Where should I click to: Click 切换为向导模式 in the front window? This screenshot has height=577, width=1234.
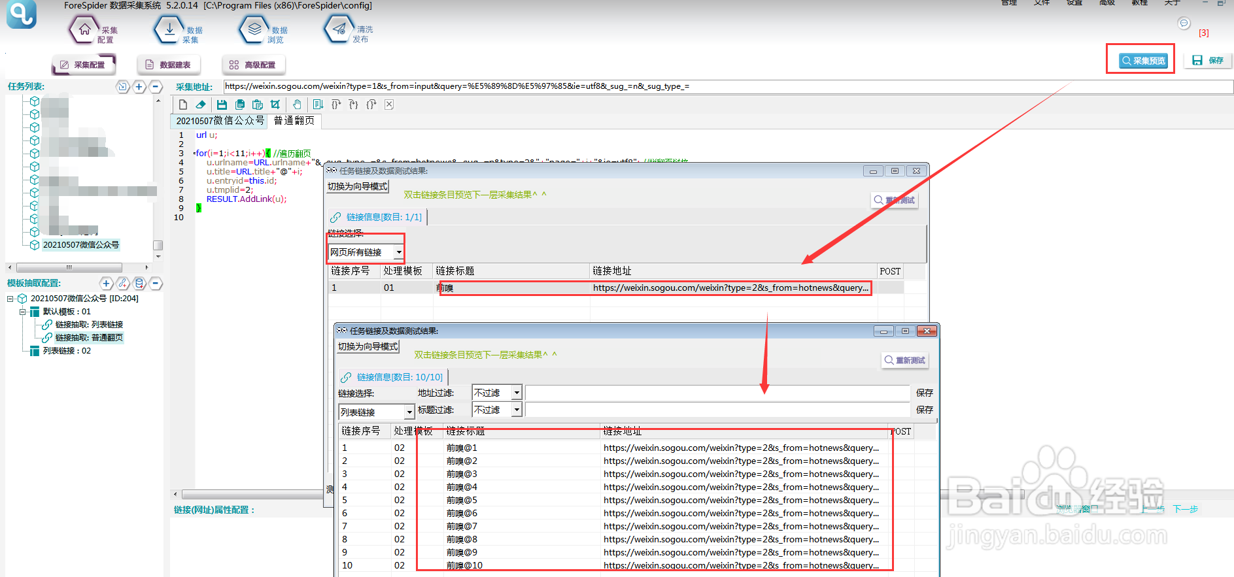pyautogui.click(x=368, y=346)
